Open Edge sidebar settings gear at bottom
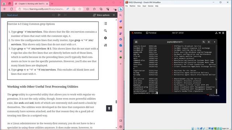The image size is (232, 130). [x=121, y=127]
